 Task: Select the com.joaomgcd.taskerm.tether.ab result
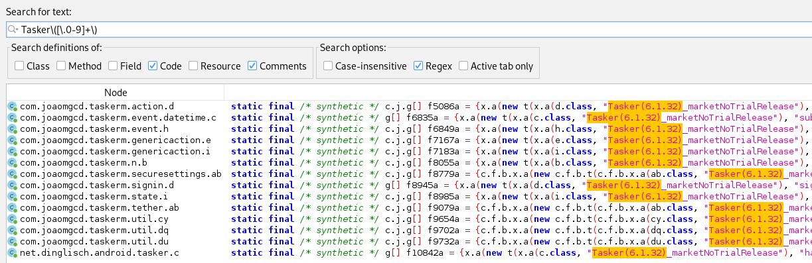(409, 207)
